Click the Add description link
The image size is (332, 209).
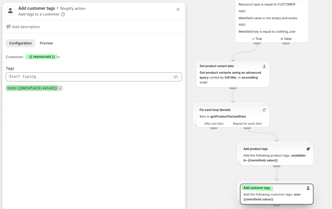point(26,27)
